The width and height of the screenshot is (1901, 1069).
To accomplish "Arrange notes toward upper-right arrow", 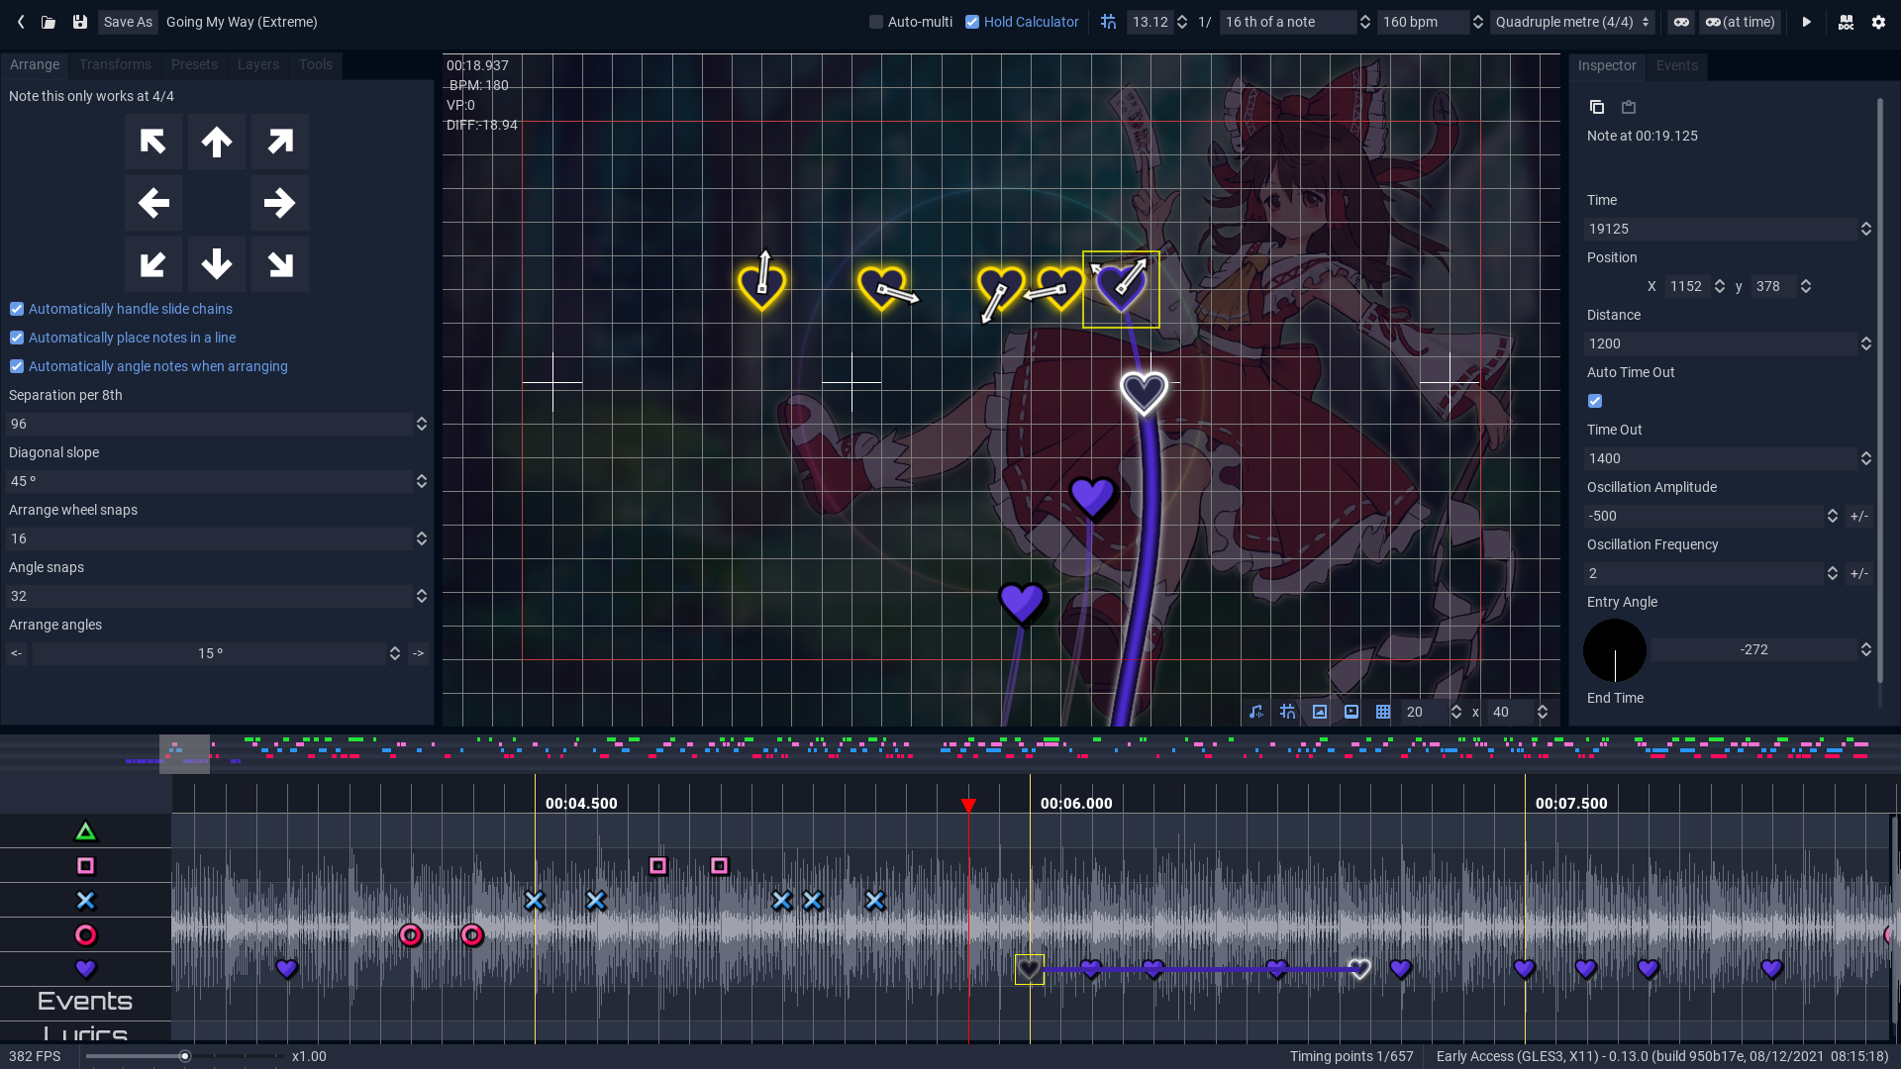I will tap(280, 142).
